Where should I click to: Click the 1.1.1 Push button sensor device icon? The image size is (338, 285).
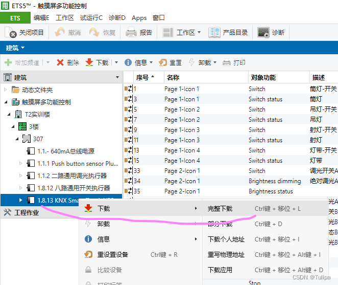(x=31, y=163)
